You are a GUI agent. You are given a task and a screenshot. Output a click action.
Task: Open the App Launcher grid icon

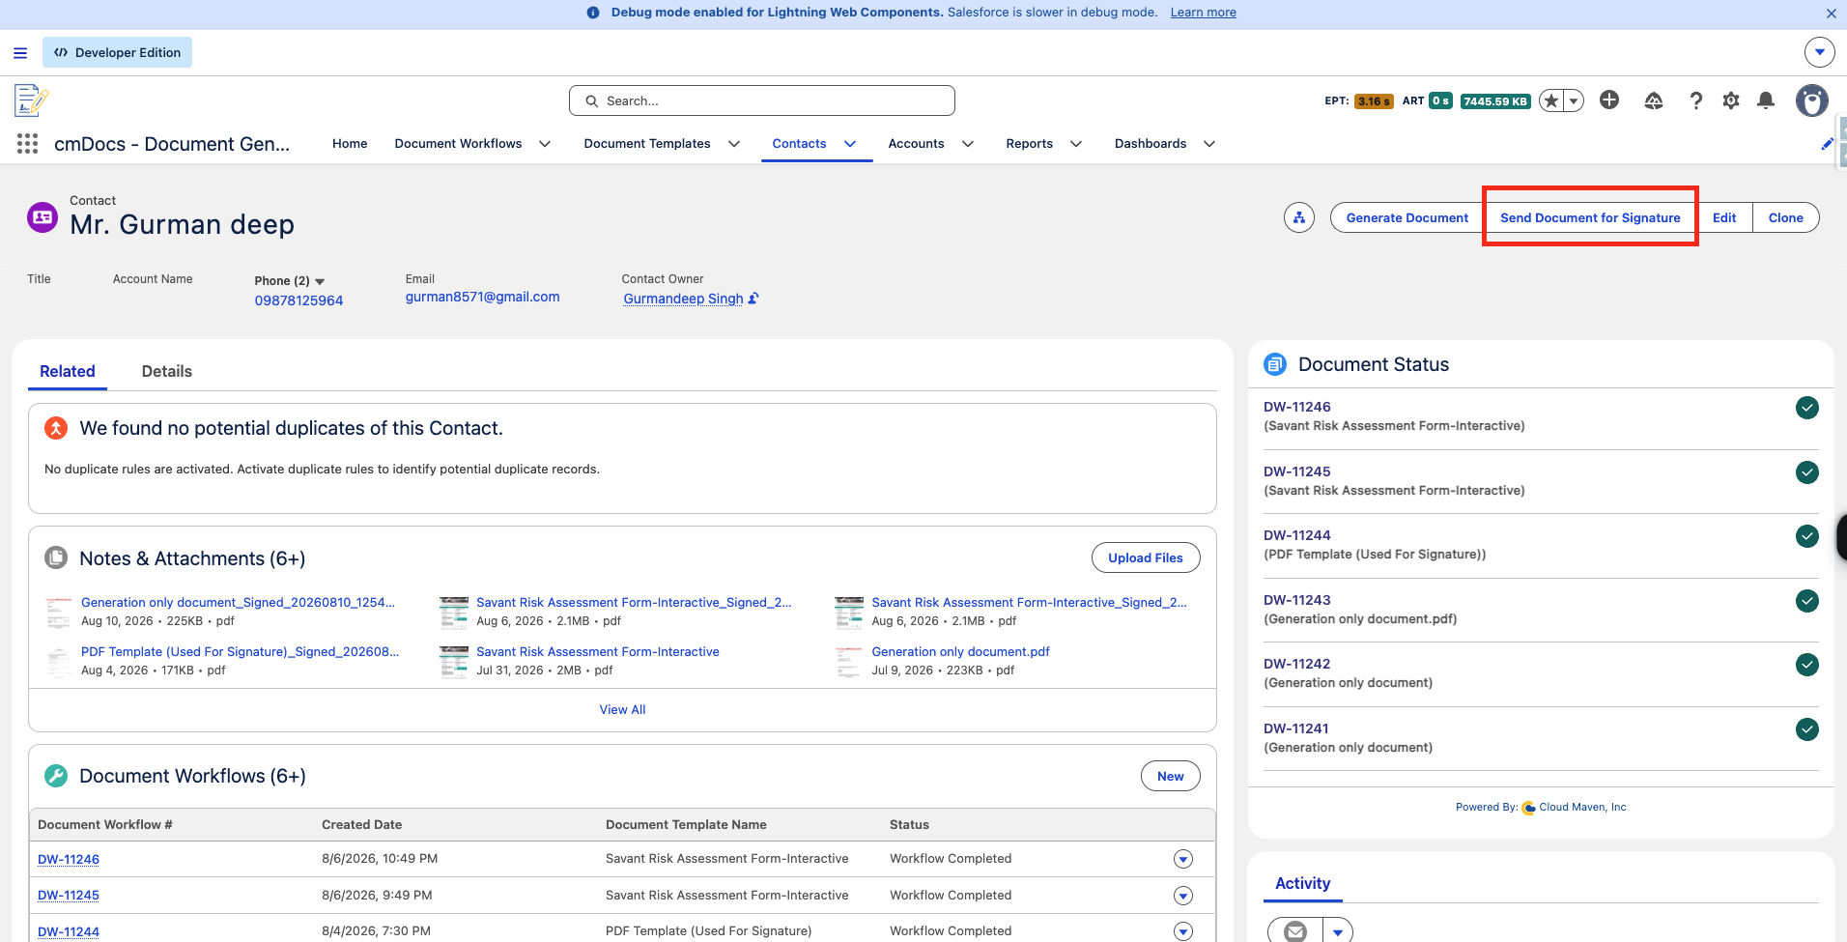tap(27, 144)
